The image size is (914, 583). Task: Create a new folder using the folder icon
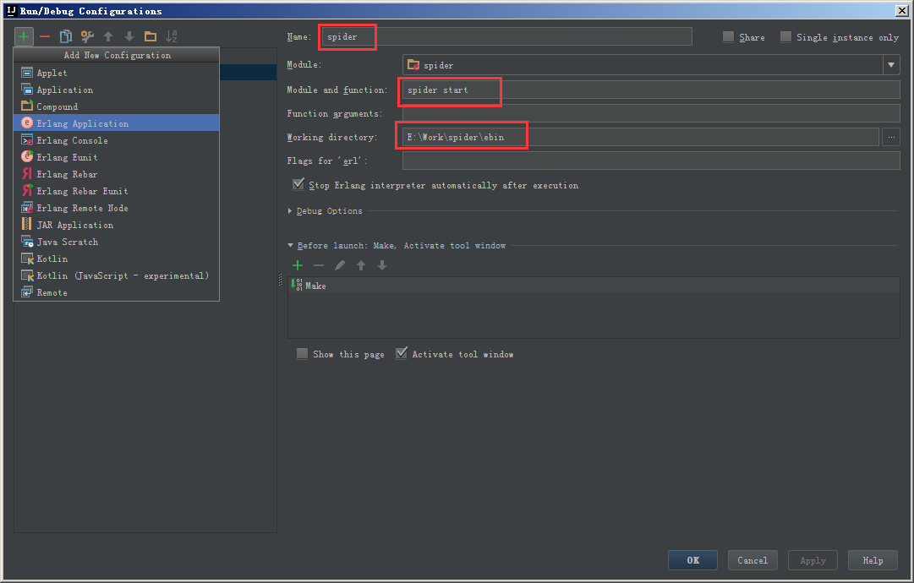149,36
